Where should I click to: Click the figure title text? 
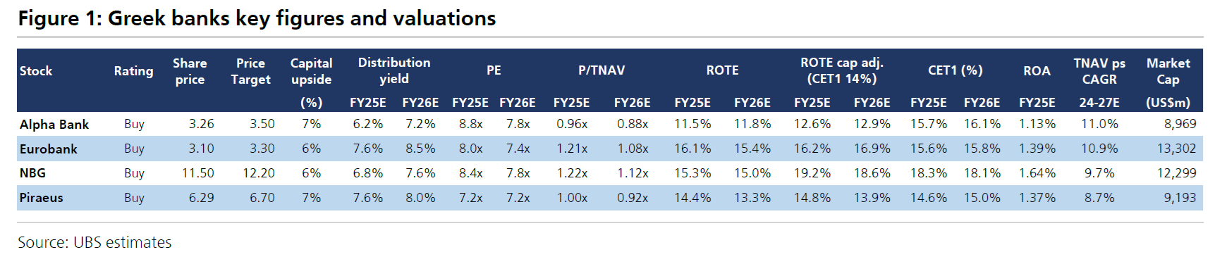(x=257, y=18)
